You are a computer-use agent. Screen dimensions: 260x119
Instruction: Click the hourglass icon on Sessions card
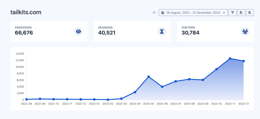[x=162, y=31]
